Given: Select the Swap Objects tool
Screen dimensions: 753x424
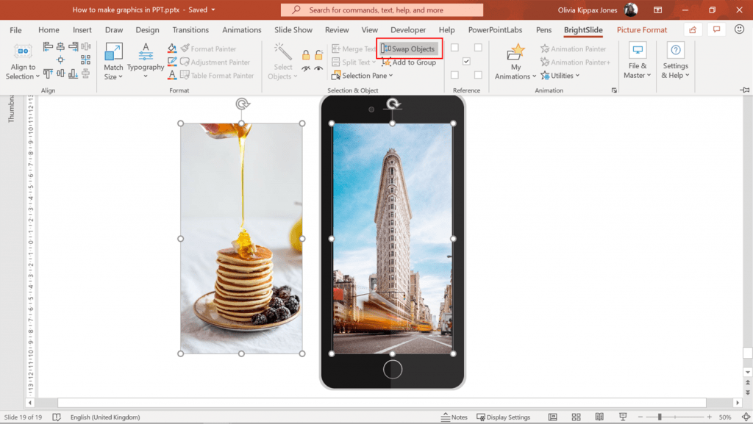Looking at the screenshot, I should pyautogui.click(x=409, y=48).
